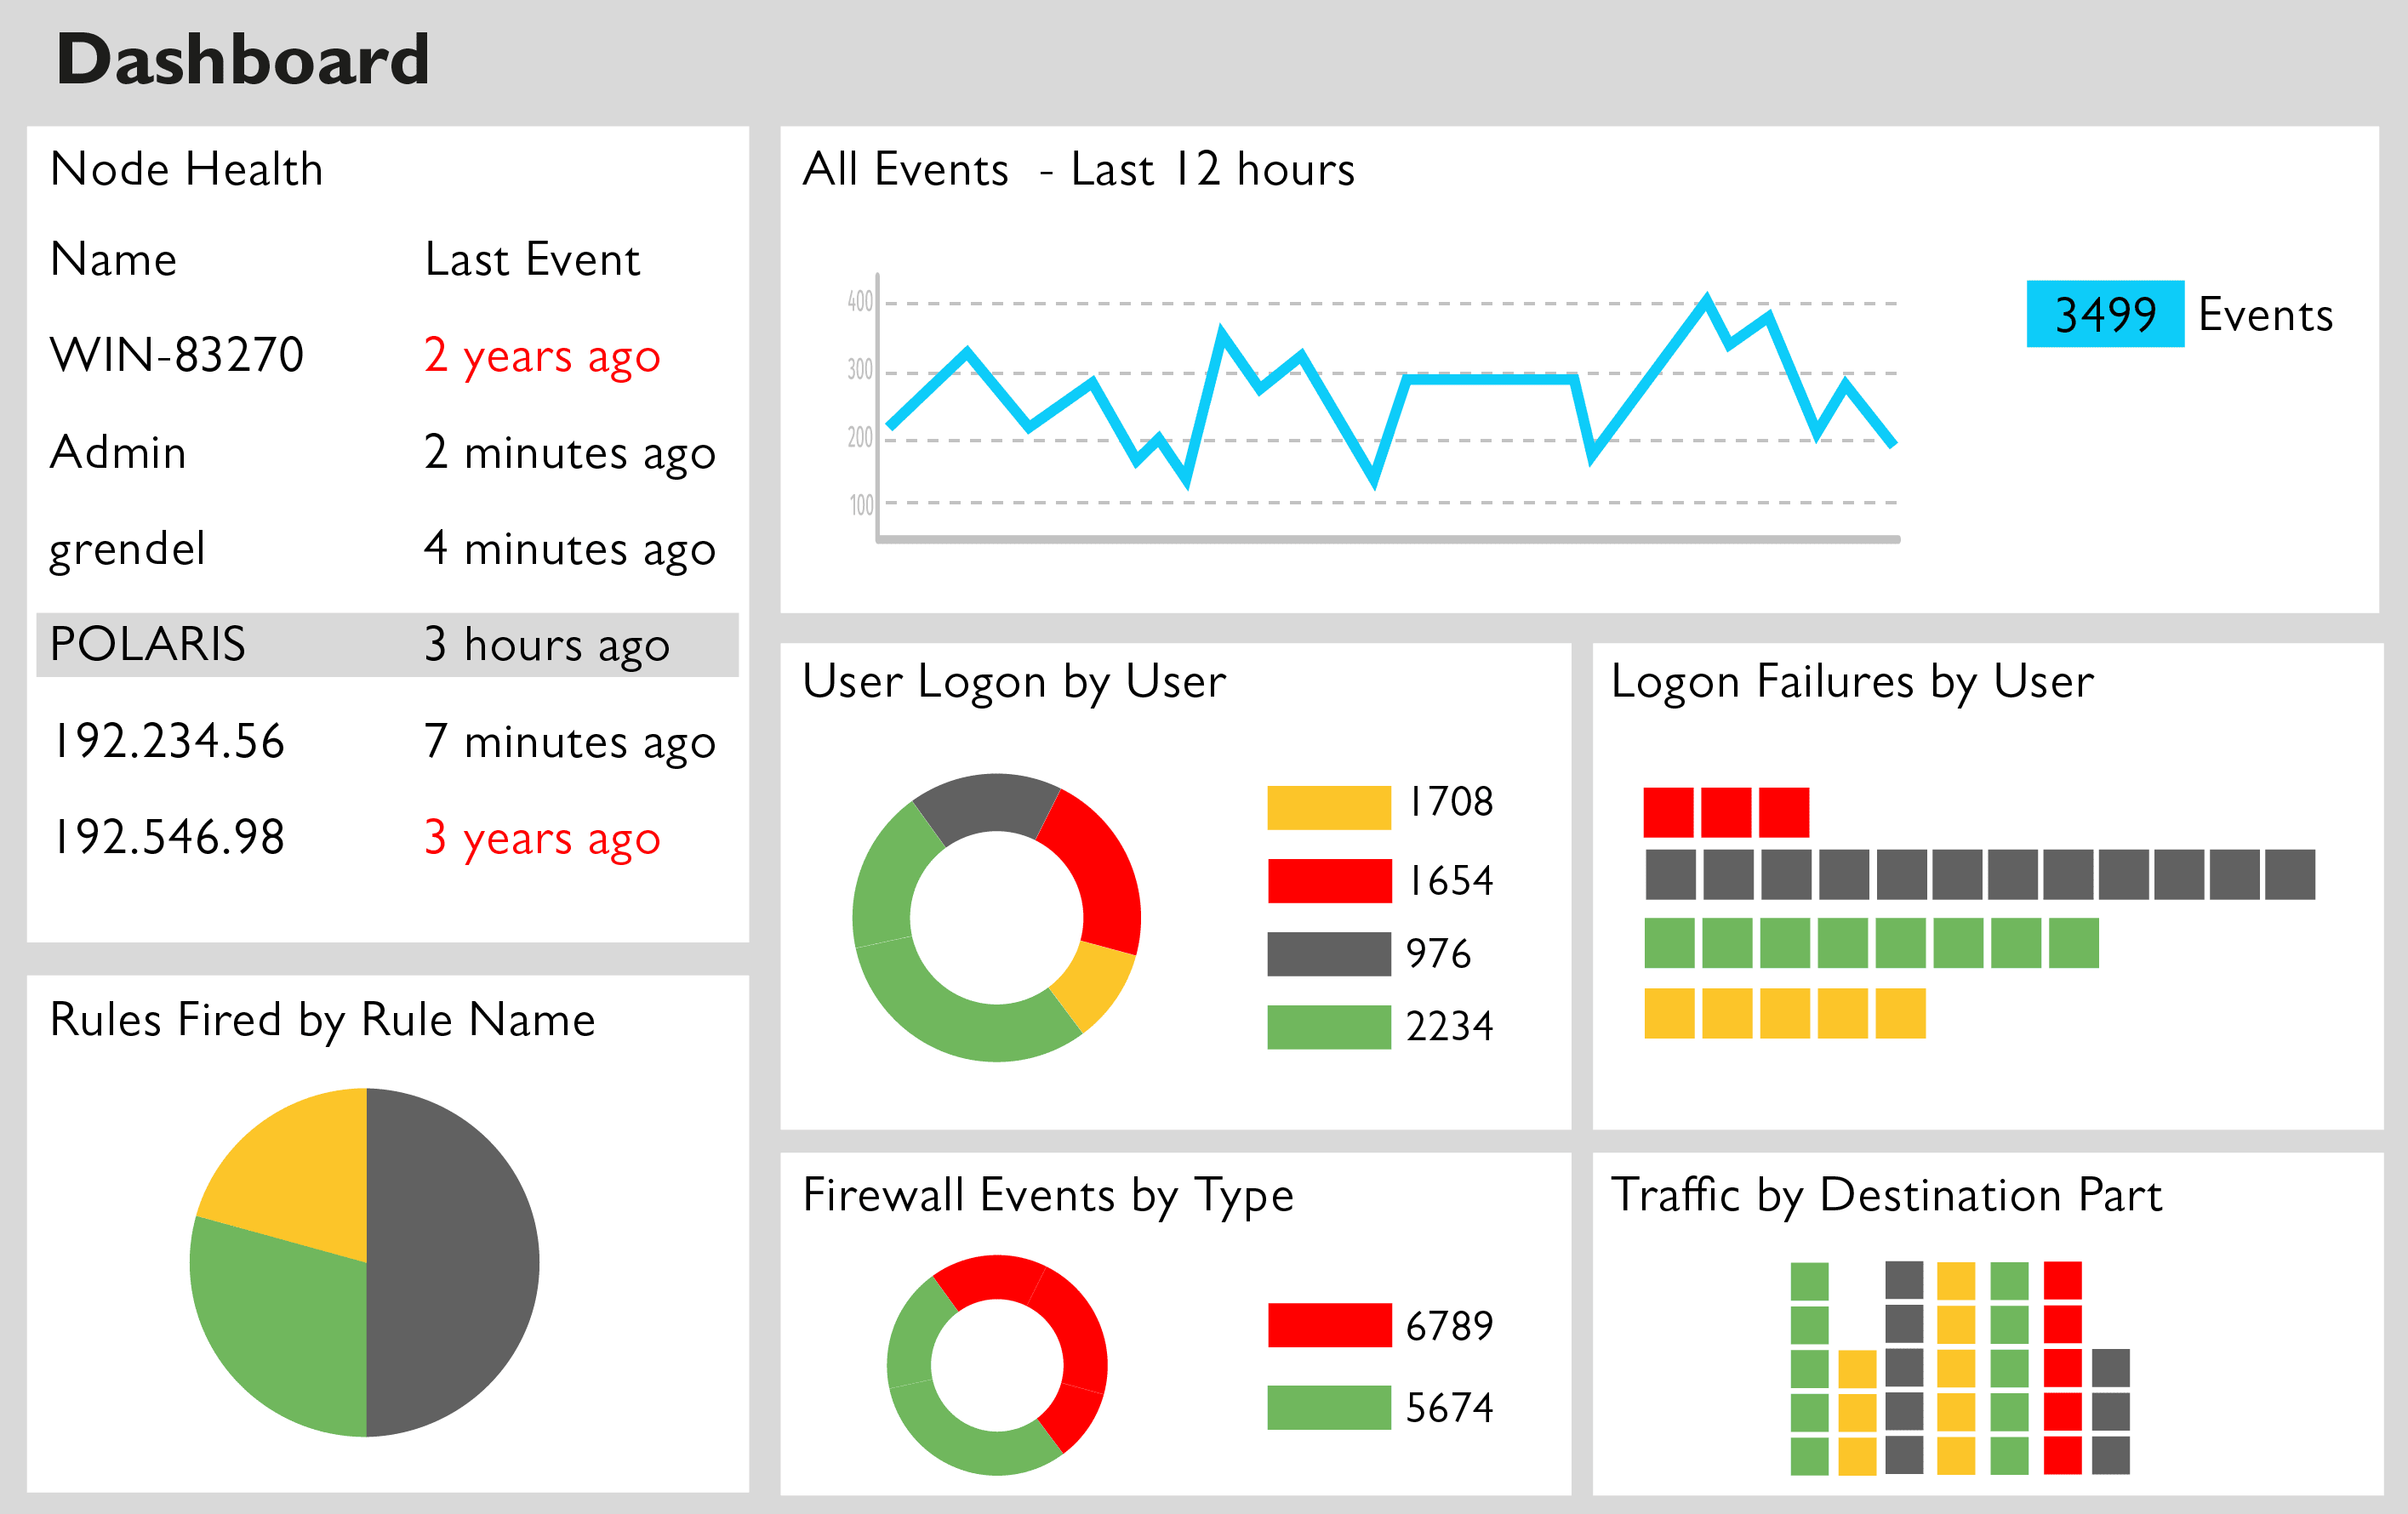Click the short yellow column in Traffic chart
The height and width of the screenshot is (1514, 2408).
click(1857, 1413)
